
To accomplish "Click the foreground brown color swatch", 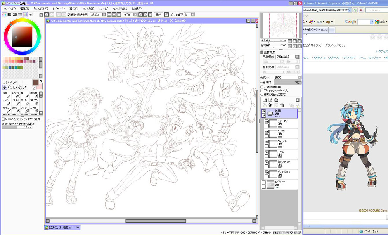I will [x=36, y=83].
